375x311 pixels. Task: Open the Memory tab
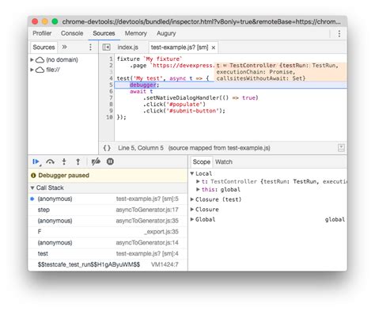coord(135,33)
